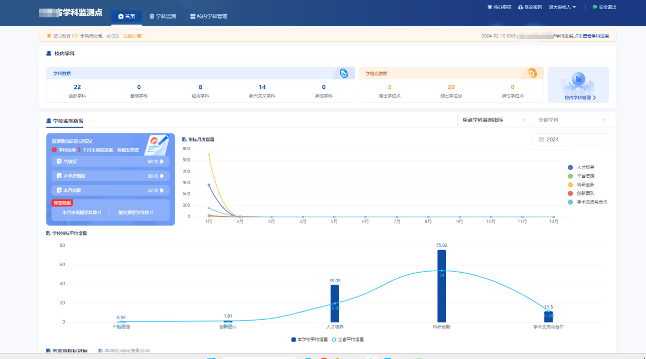Image resolution: width=646 pixels, height=359 pixels.
Task: Toggle 人才培养 series in chart legend
Action: pyautogui.click(x=570, y=167)
